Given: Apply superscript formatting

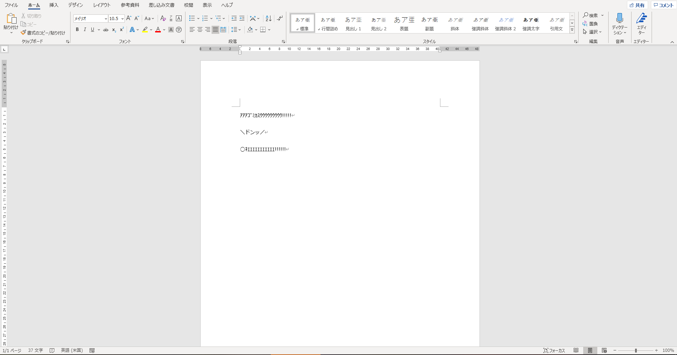Looking at the screenshot, I should [122, 30].
